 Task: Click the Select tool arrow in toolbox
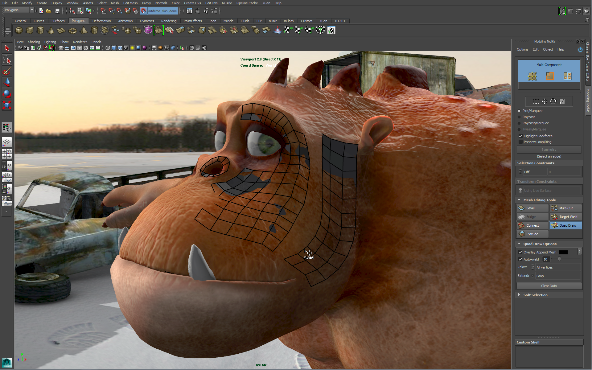[x=7, y=48]
